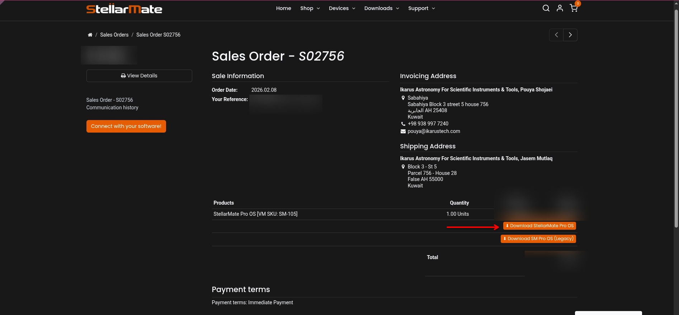Click the shipping address location pin icon
This screenshot has width=679, height=315.
tap(403, 167)
